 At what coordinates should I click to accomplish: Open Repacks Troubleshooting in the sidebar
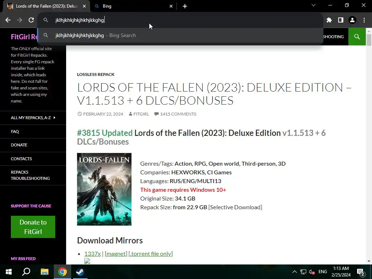tap(33, 175)
